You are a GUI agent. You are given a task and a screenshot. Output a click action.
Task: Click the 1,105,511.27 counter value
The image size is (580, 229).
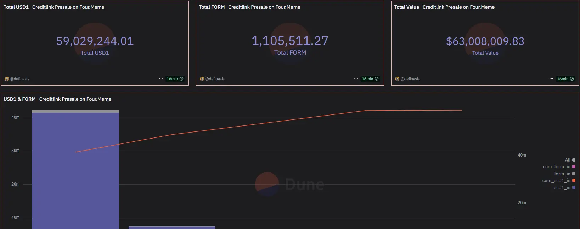(290, 41)
